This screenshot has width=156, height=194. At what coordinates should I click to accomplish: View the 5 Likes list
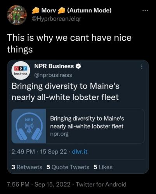click(x=103, y=167)
